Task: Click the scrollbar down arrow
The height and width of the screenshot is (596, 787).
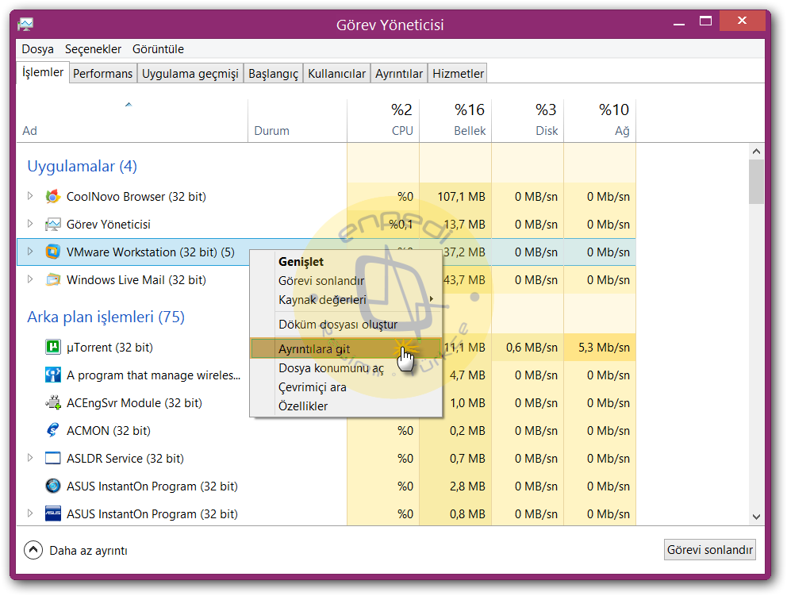Action: pos(756,517)
